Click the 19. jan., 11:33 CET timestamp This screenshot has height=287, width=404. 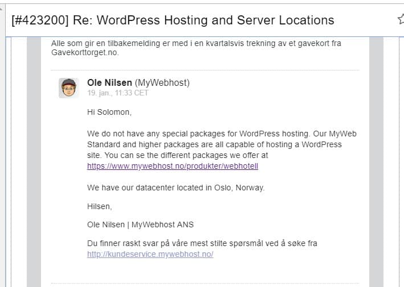[118, 93]
